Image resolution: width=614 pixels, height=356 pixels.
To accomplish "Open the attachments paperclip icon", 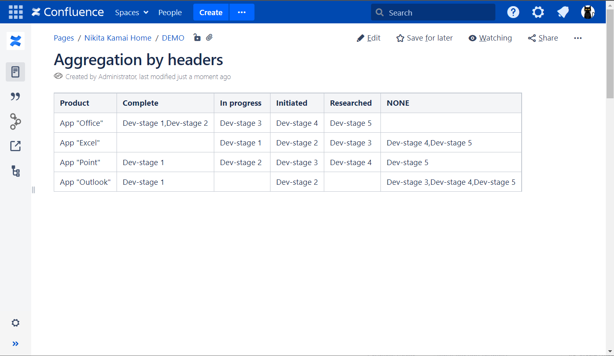I will [x=209, y=38].
